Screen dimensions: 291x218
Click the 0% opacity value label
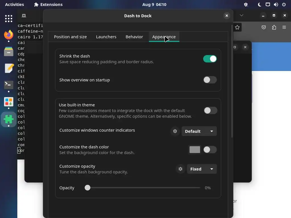click(x=208, y=188)
